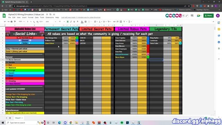The height and width of the screenshot is (125, 222).
Task: Open the zoom percentage dropdown
Action: [22, 22]
